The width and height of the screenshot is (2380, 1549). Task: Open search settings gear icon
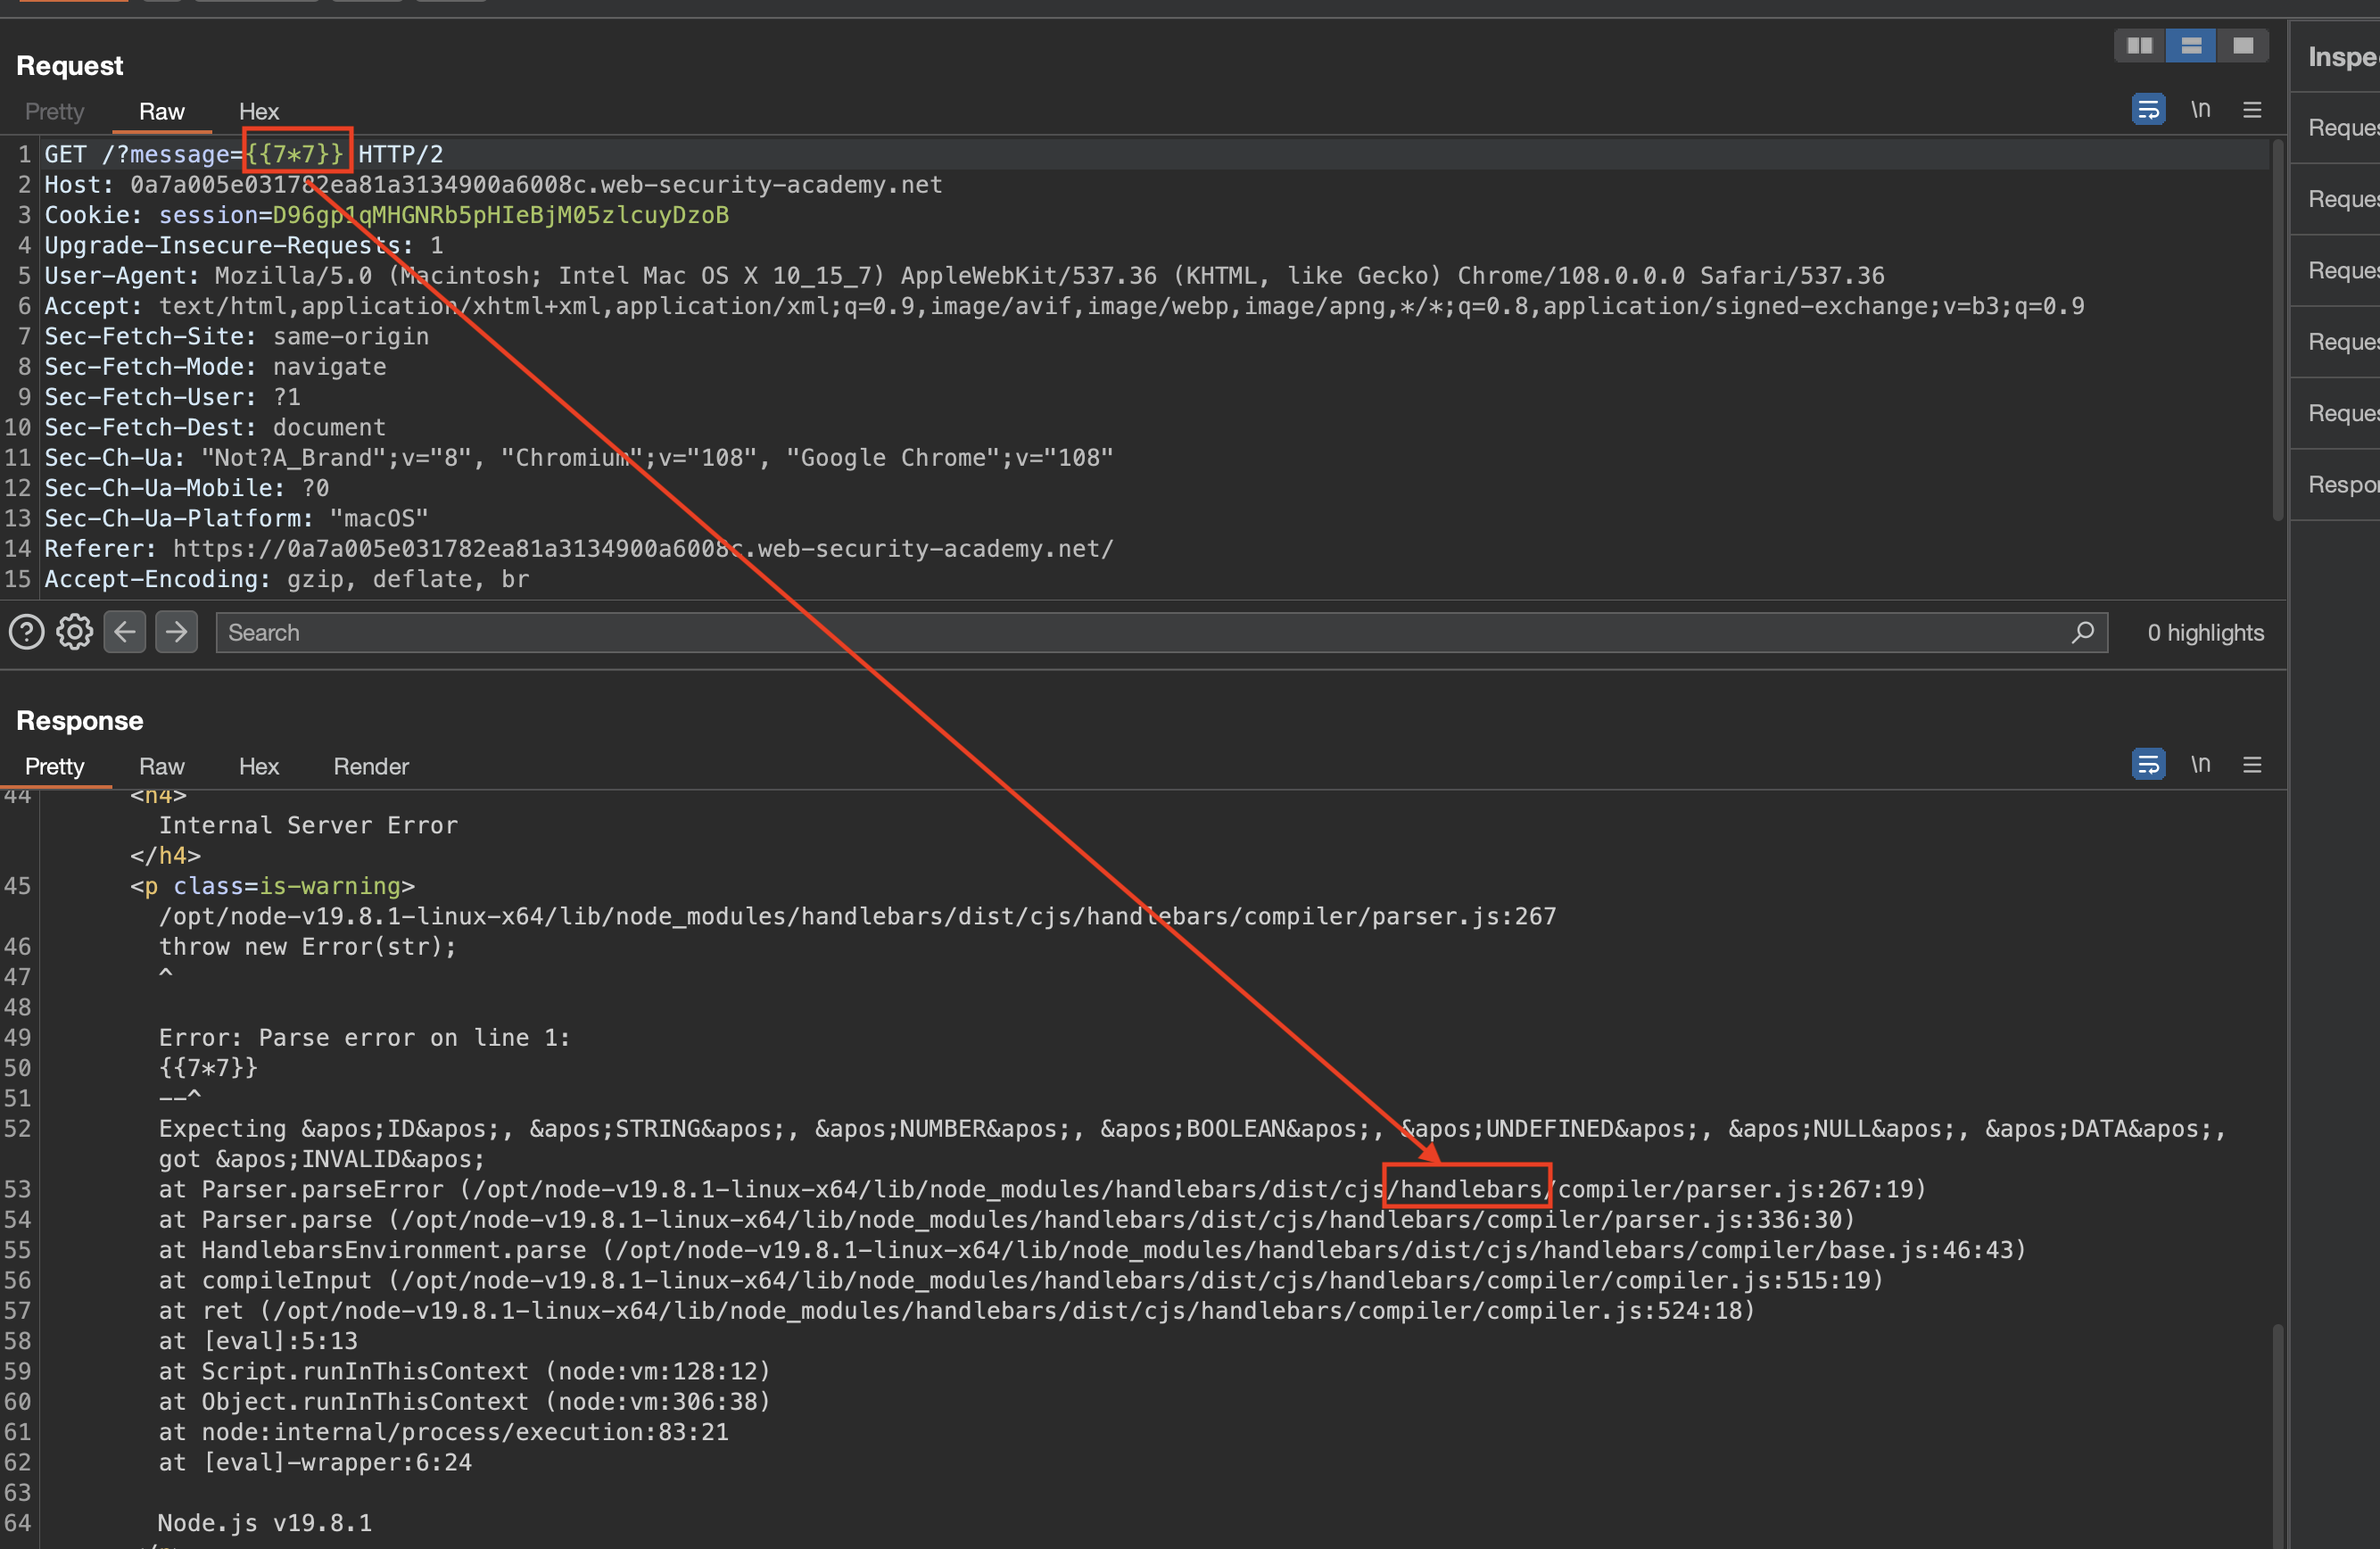(x=75, y=632)
